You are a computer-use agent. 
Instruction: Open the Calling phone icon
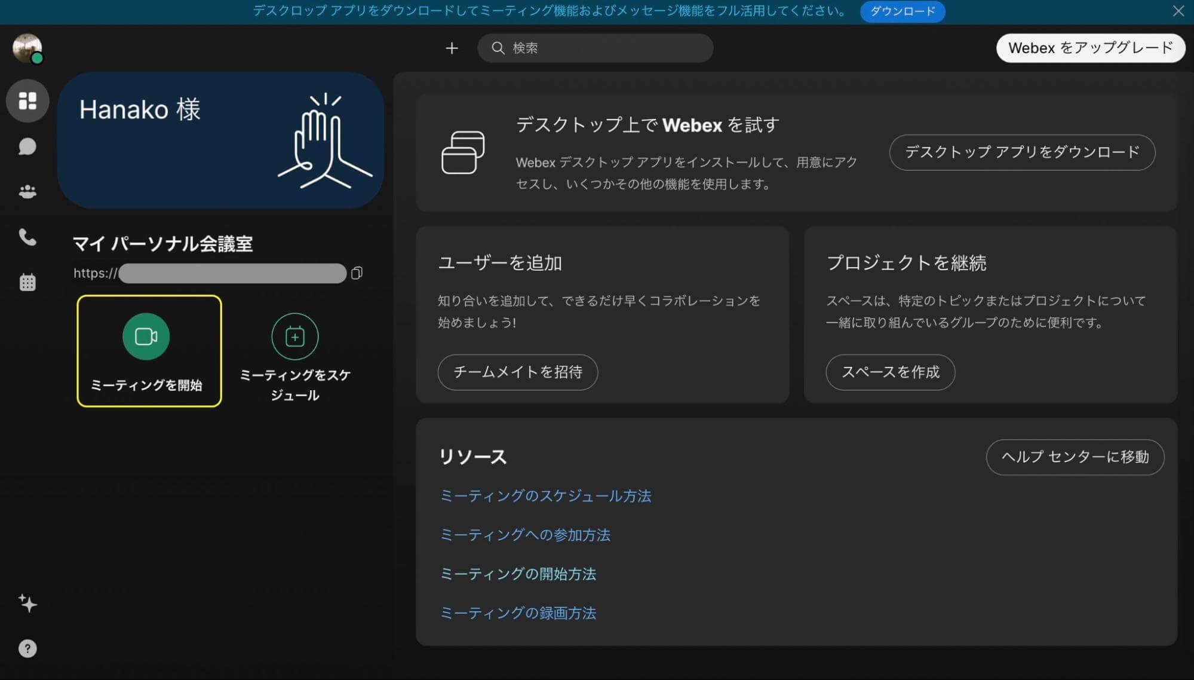pyautogui.click(x=27, y=237)
